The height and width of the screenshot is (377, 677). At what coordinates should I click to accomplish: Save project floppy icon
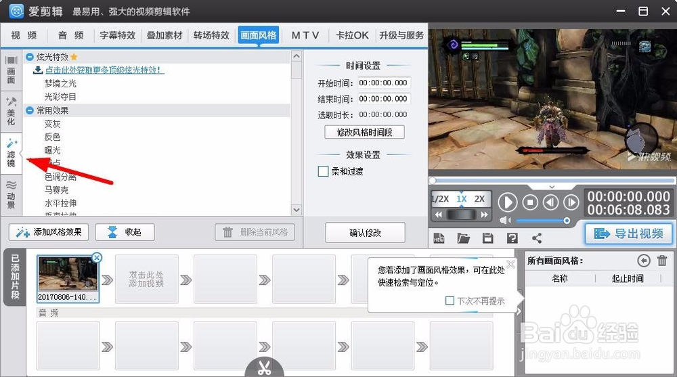[488, 238]
